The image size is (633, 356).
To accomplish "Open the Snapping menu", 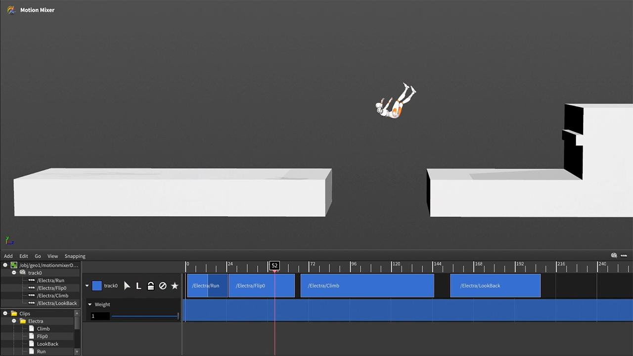I will (x=75, y=256).
